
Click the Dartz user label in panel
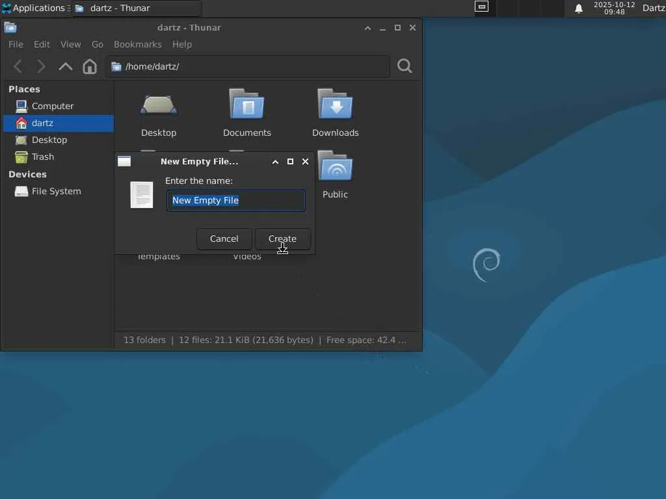(x=653, y=8)
